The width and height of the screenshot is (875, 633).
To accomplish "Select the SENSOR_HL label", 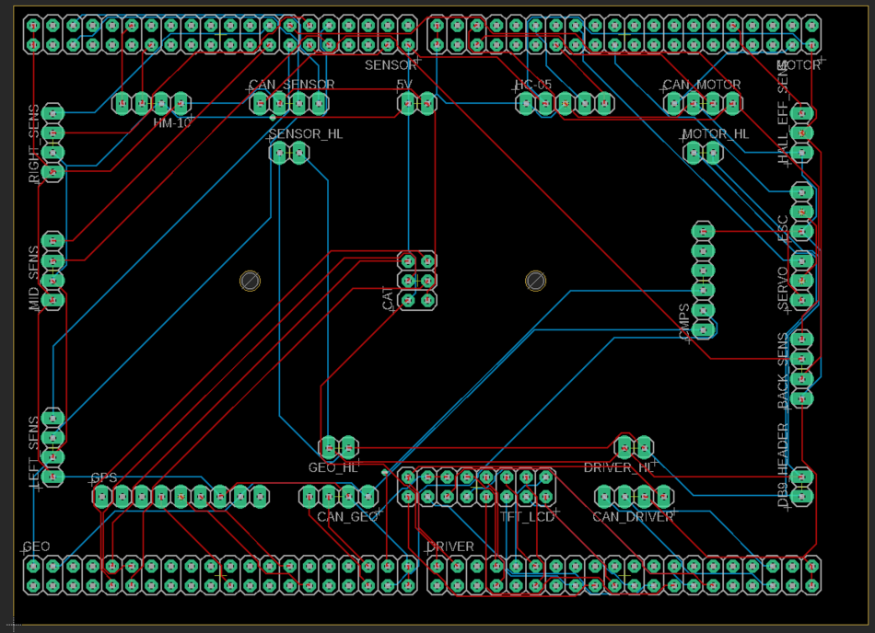I will 305,134.
